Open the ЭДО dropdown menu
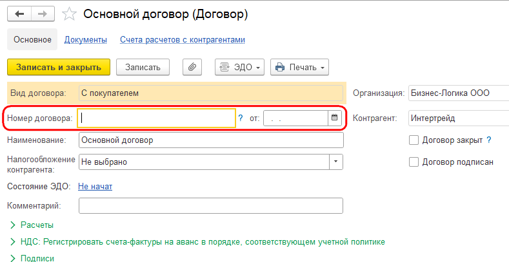This screenshot has width=509, height=262. coord(239,67)
